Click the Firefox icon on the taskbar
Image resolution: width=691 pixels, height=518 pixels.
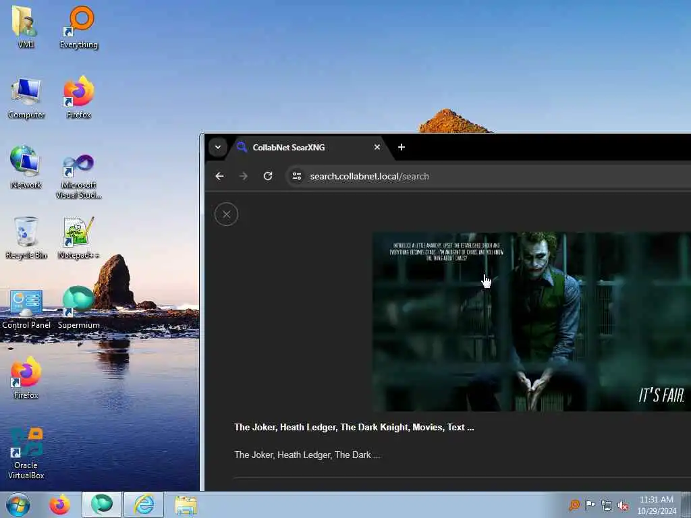pos(59,505)
